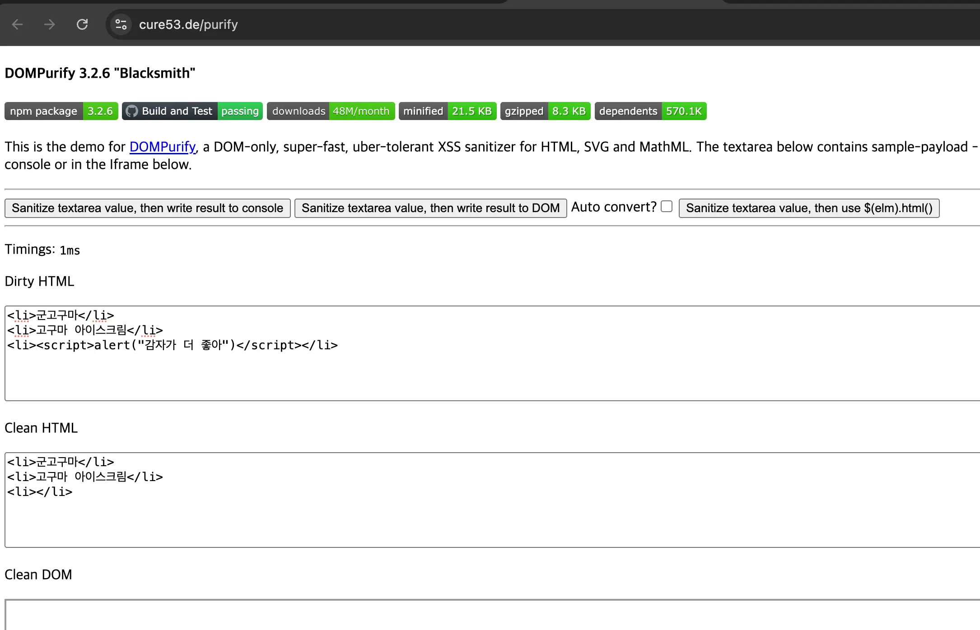Click the npm package 3.2.6 badge
Image resolution: width=980 pixels, height=630 pixels.
pos(61,111)
